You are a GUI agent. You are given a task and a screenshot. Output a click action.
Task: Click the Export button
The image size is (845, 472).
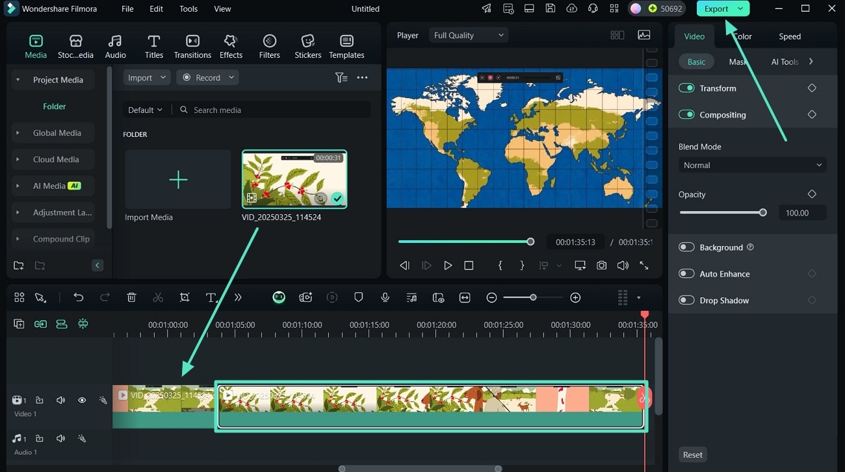coord(723,8)
